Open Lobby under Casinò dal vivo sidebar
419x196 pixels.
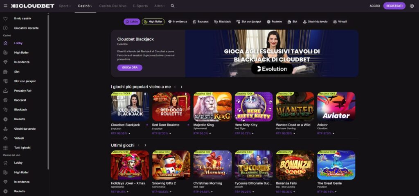click(x=18, y=162)
